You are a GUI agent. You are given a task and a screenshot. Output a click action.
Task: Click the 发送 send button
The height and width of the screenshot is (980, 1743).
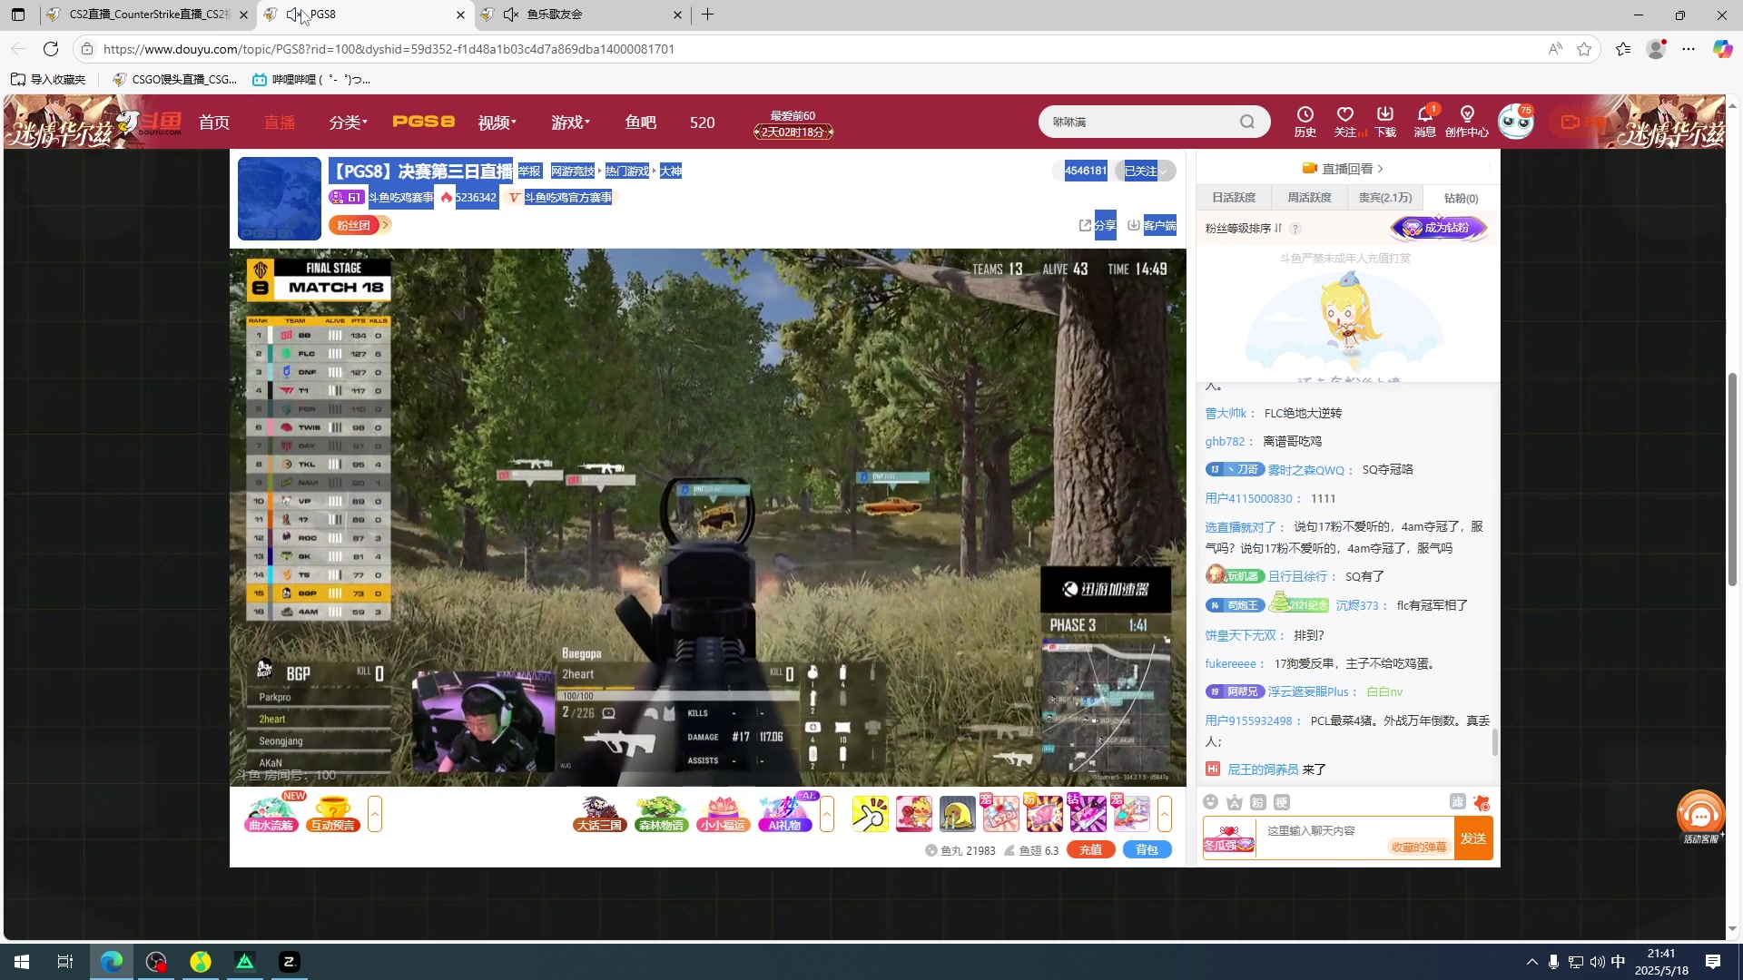tap(1473, 838)
